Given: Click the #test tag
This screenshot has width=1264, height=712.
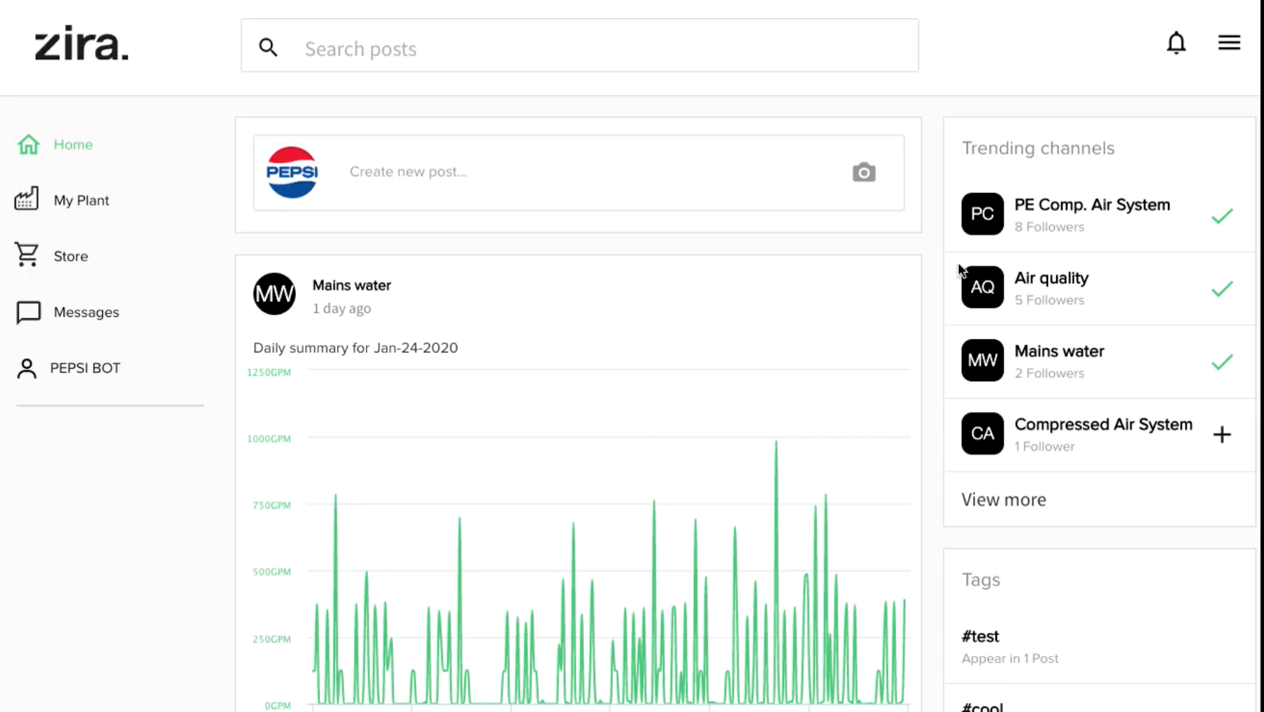Looking at the screenshot, I should (x=980, y=636).
